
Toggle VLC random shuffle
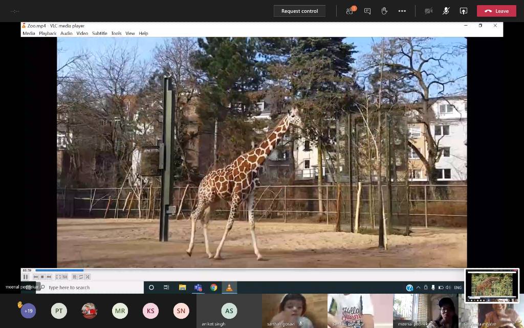click(88, 277)
